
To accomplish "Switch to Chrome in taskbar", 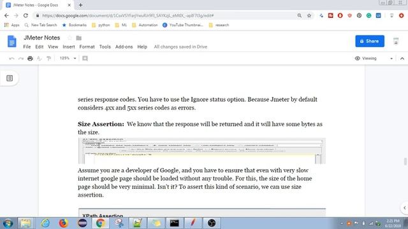I will (x=101, y=223).
